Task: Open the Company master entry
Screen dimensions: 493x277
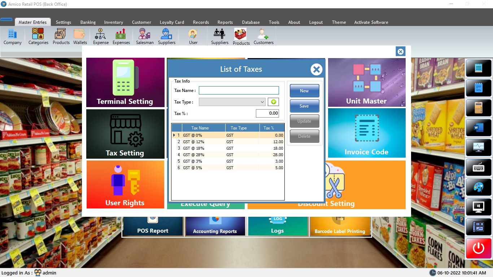Action: [x=13, y=37]
